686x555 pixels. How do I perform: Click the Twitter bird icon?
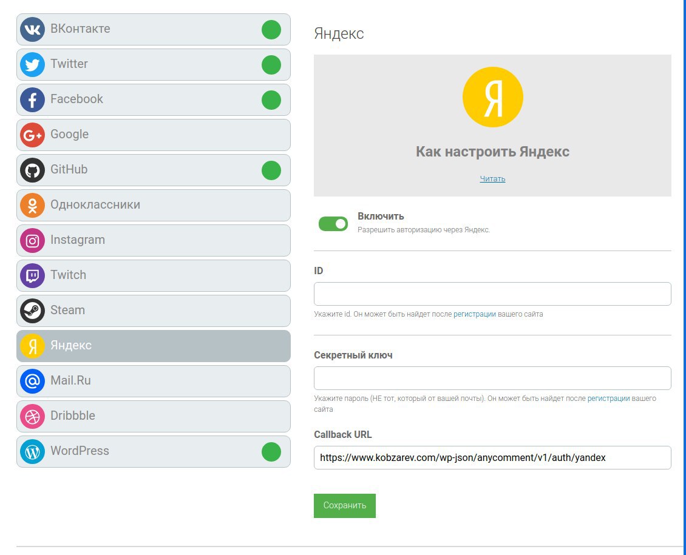[32, 65]
